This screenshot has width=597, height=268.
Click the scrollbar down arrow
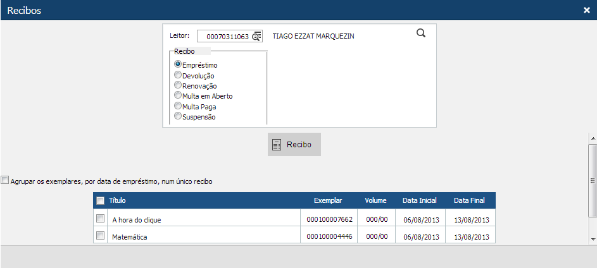pyautogui.click(x=593, y=239)
